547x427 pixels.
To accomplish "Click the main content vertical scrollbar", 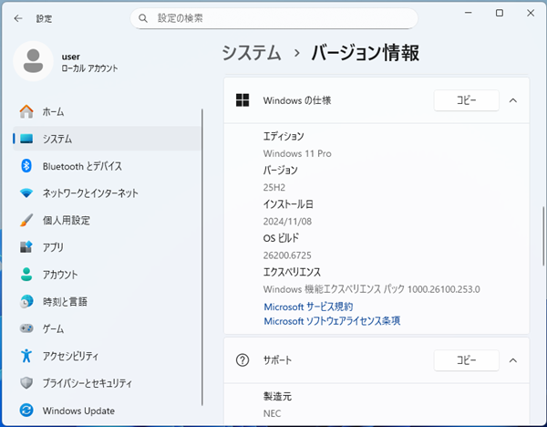I will click(542, 236).
